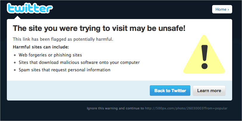Click the 'download malicious software' list item

click(x=79, y=62)
